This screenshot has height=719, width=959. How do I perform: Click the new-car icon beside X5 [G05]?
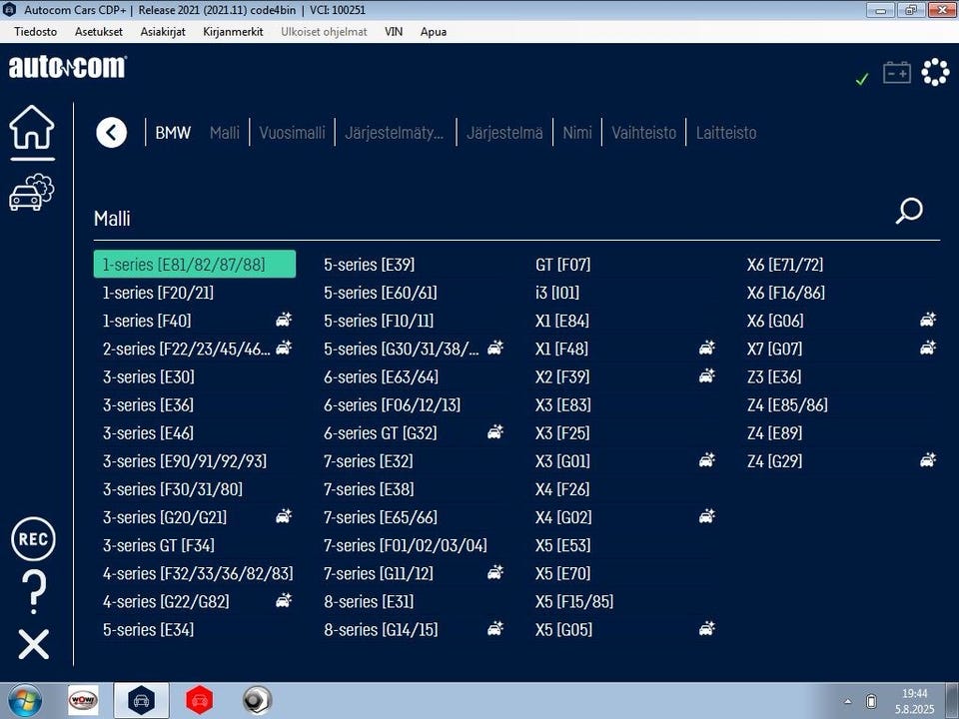pos(707,629)
